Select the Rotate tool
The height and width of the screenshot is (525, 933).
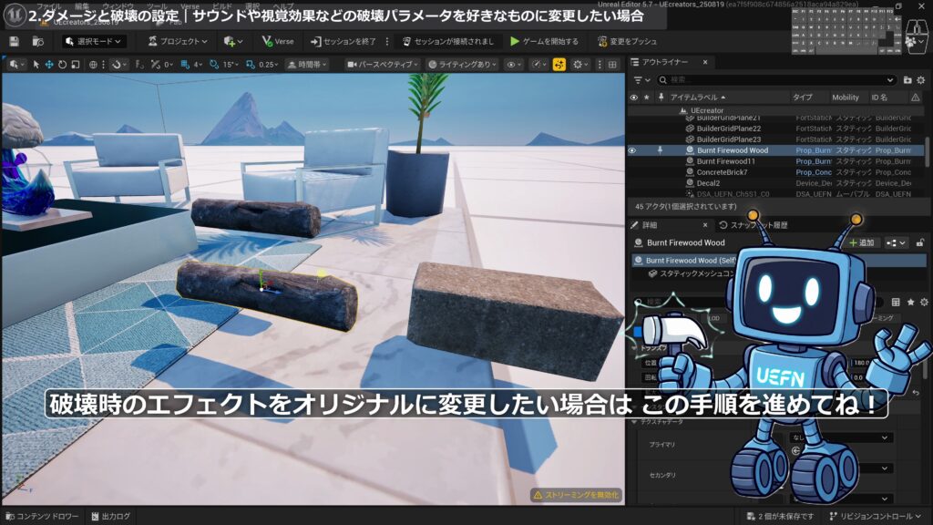[62, 65]
